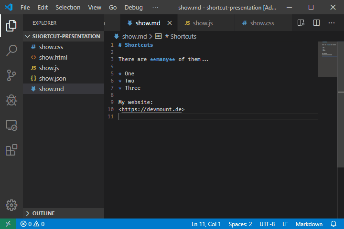Open the Search view icon
Image resolution: width=344 pixels, height=229 pixels.
click(11, 51)
